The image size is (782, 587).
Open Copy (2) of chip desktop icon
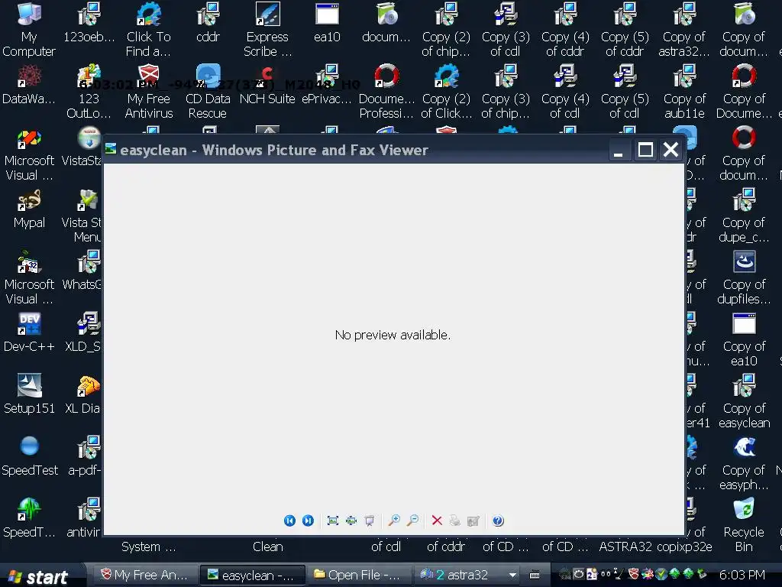point(446,29)
